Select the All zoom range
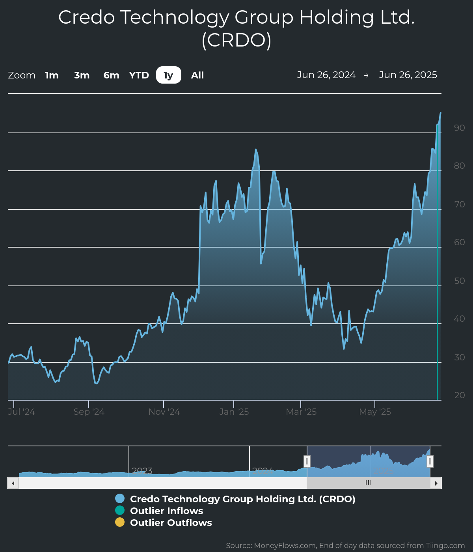Viewport: 473px width, 552px height. click(x=197, y=75)
